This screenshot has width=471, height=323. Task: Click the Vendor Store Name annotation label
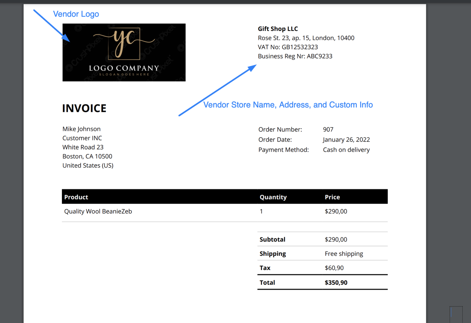[288, 104]
